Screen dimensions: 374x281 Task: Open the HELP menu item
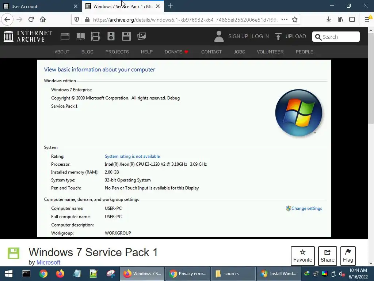point(147,52)
